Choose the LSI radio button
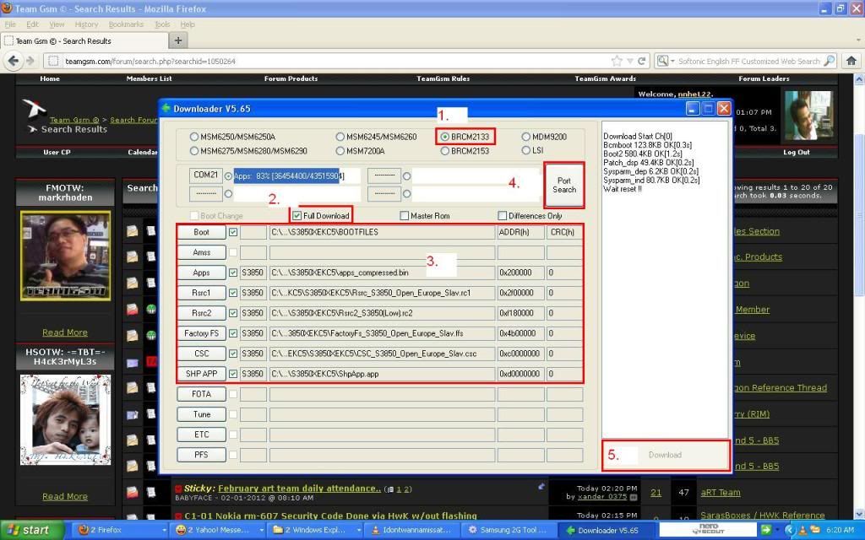 point(525,150)
